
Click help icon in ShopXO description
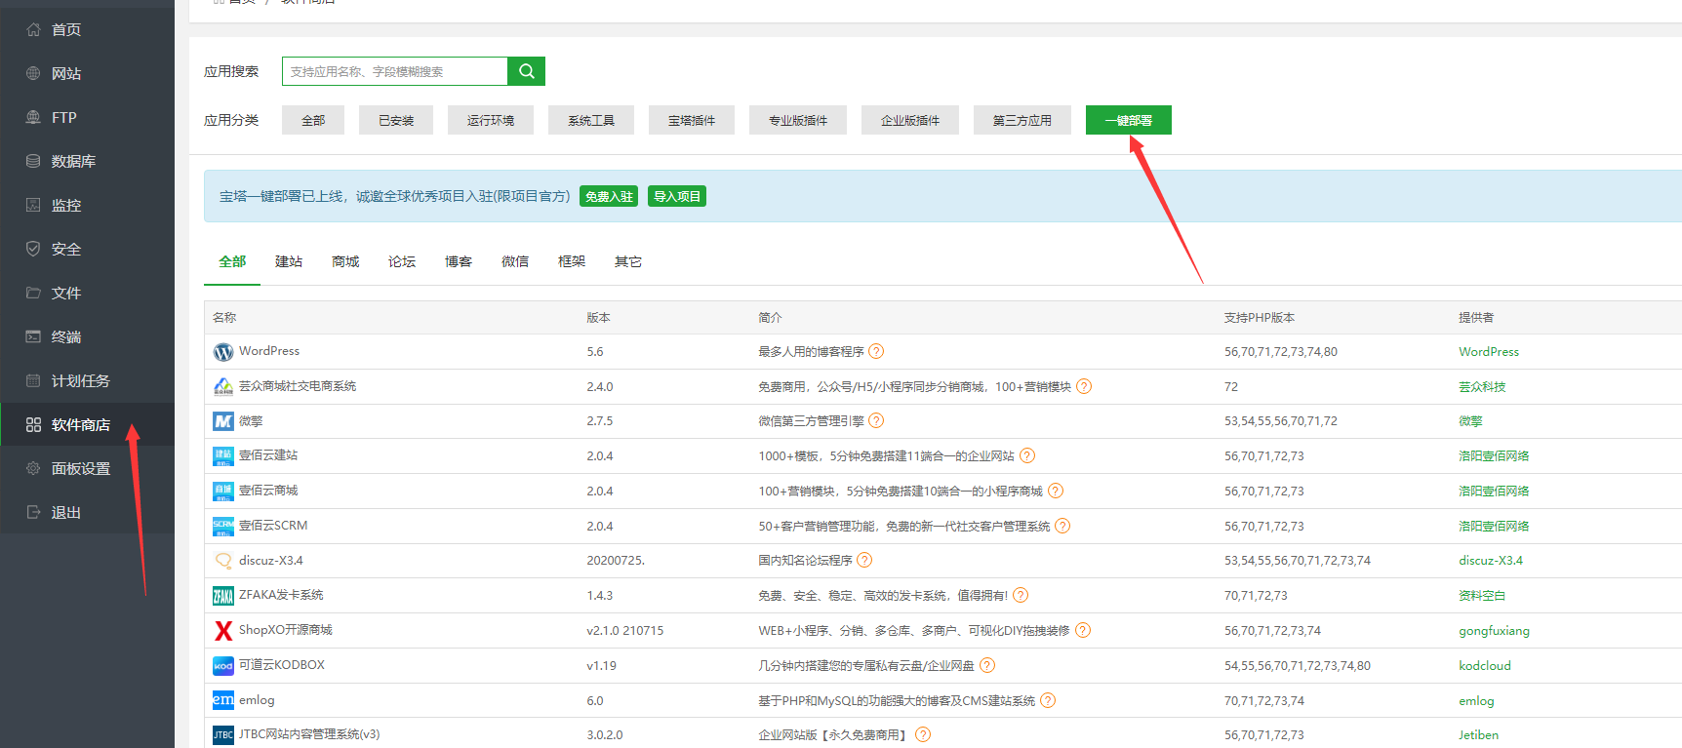(x=1083, y=630)
